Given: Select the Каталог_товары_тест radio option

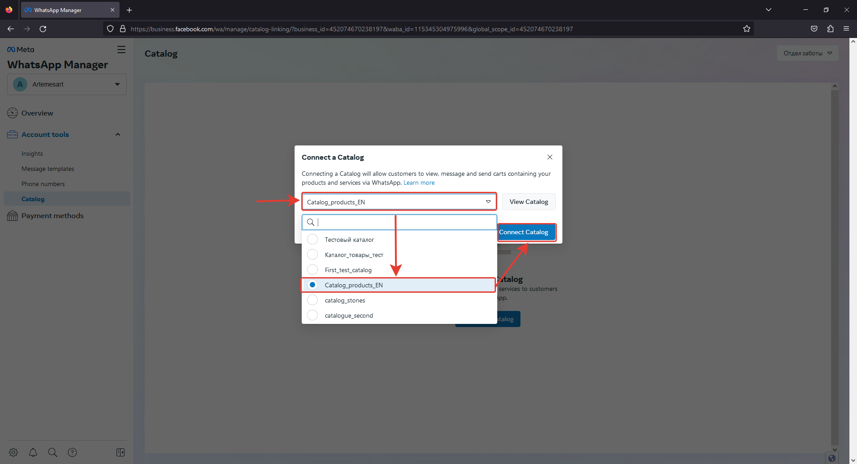Looking at the screenshot, I should pos(312,255).
